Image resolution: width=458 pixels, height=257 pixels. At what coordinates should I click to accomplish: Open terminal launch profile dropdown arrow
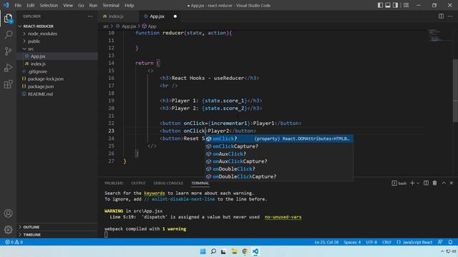[x=418, y=183]
